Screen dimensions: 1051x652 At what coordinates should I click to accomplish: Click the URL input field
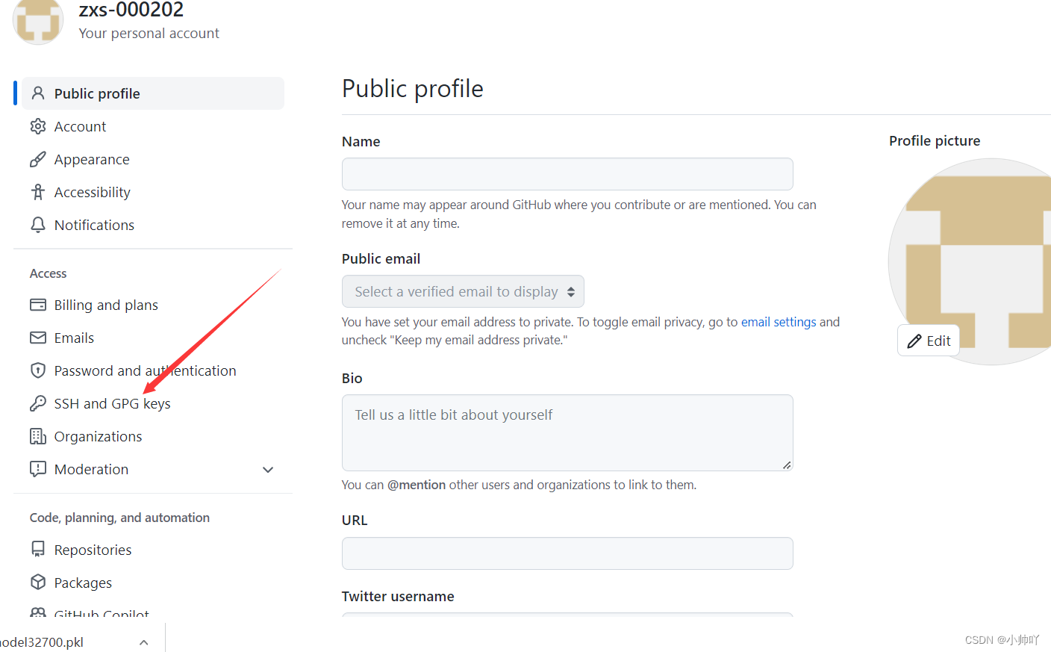567,553
